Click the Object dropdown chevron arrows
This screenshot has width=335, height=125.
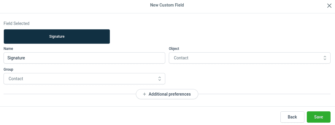[325, 58]
